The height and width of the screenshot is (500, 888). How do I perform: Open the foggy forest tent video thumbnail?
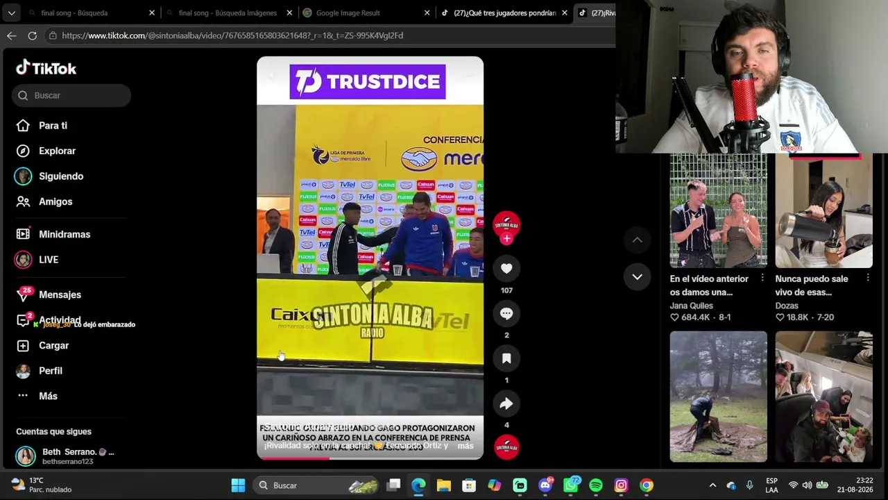(x=718, y=397)
